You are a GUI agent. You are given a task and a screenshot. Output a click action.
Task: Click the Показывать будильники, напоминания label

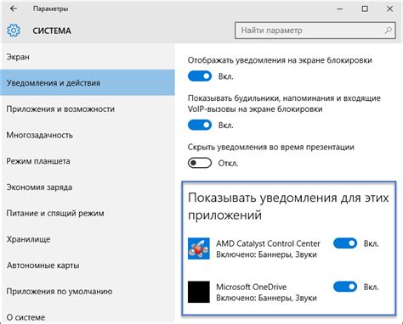click(x=284, y=103)
